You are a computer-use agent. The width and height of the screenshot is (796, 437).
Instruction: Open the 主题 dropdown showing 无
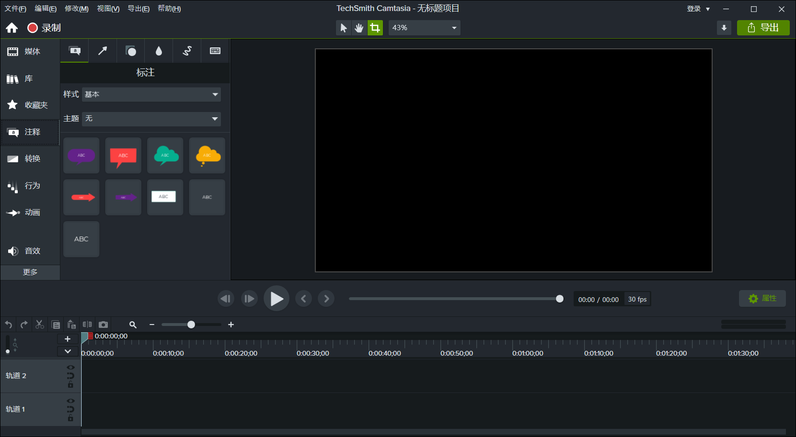tap(151, 119)
